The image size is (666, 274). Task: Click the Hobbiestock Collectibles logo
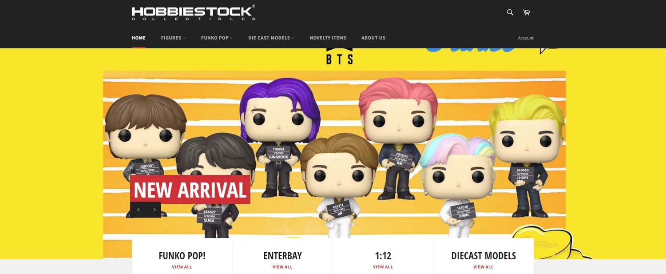click(194, 13)
